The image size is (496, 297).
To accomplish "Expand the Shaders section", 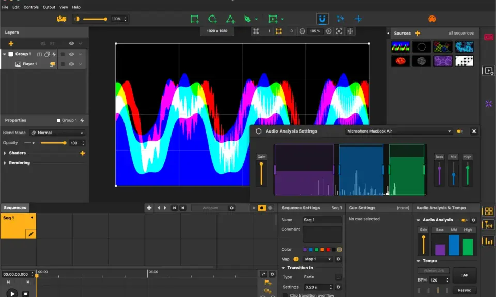I will 5,153.
